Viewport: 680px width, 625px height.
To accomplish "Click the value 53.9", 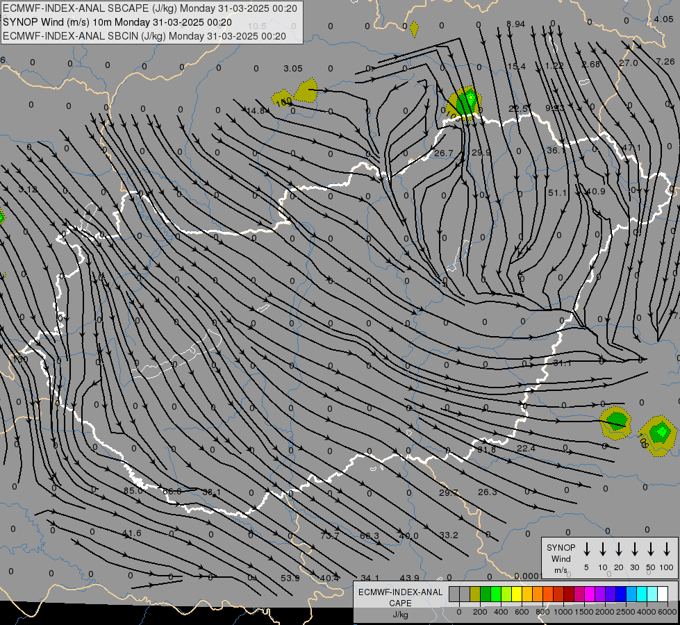I will (290, 578).
